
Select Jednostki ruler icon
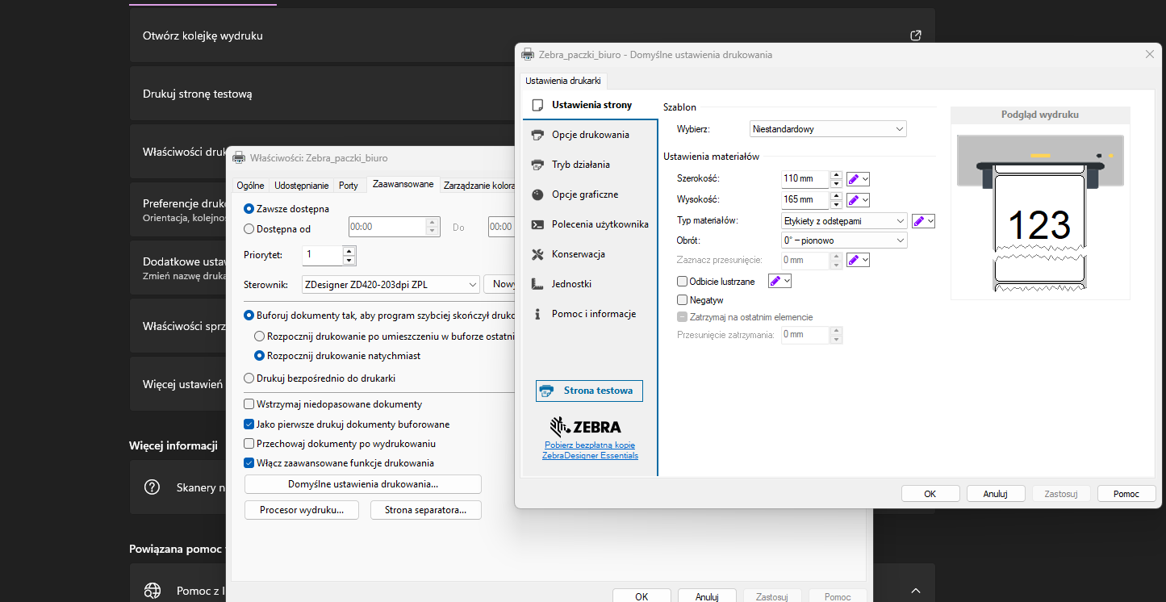[537, 284]
